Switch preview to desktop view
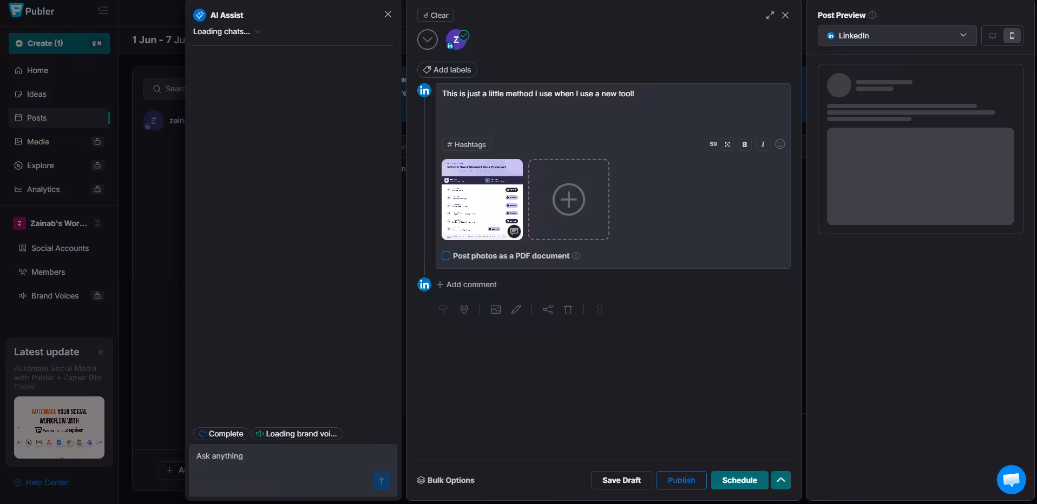 click(992, 36)
